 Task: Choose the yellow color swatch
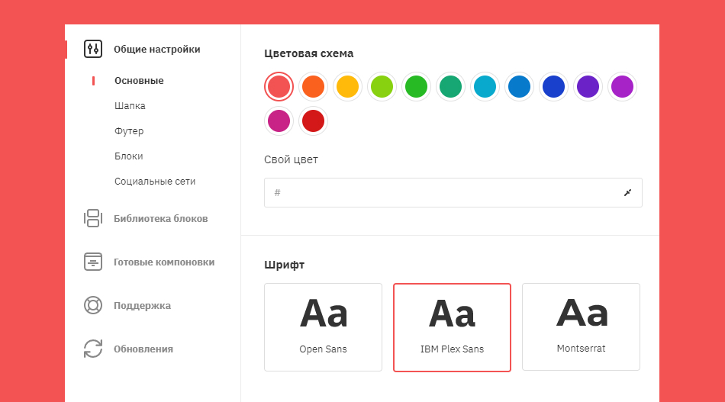[347, 86]
